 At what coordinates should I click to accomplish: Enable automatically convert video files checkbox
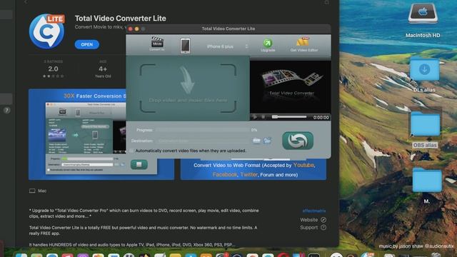click(x=131, y=151)
